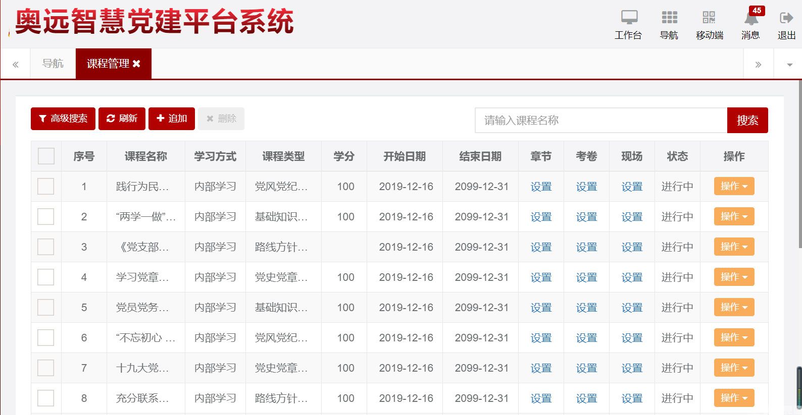This screenshot has width=802, height=415.
Task: Open the 工作台 workbench icon
Action: (x=629, y=25)
